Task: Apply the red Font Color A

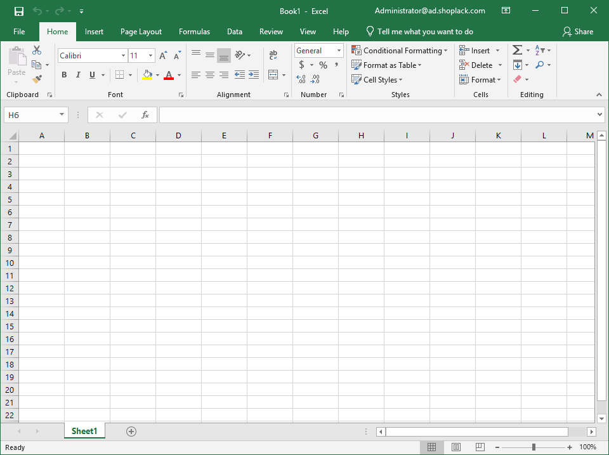Action: point(169,75)
